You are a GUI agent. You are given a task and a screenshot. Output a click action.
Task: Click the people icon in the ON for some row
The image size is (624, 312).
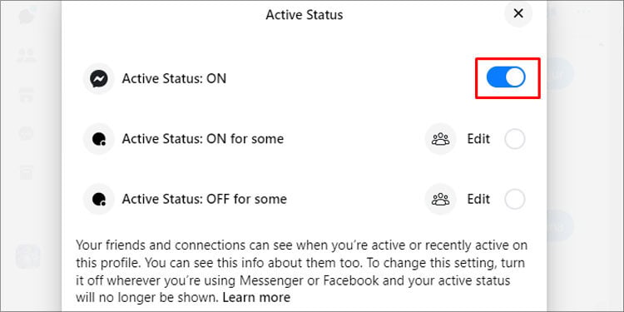[440, 139]
